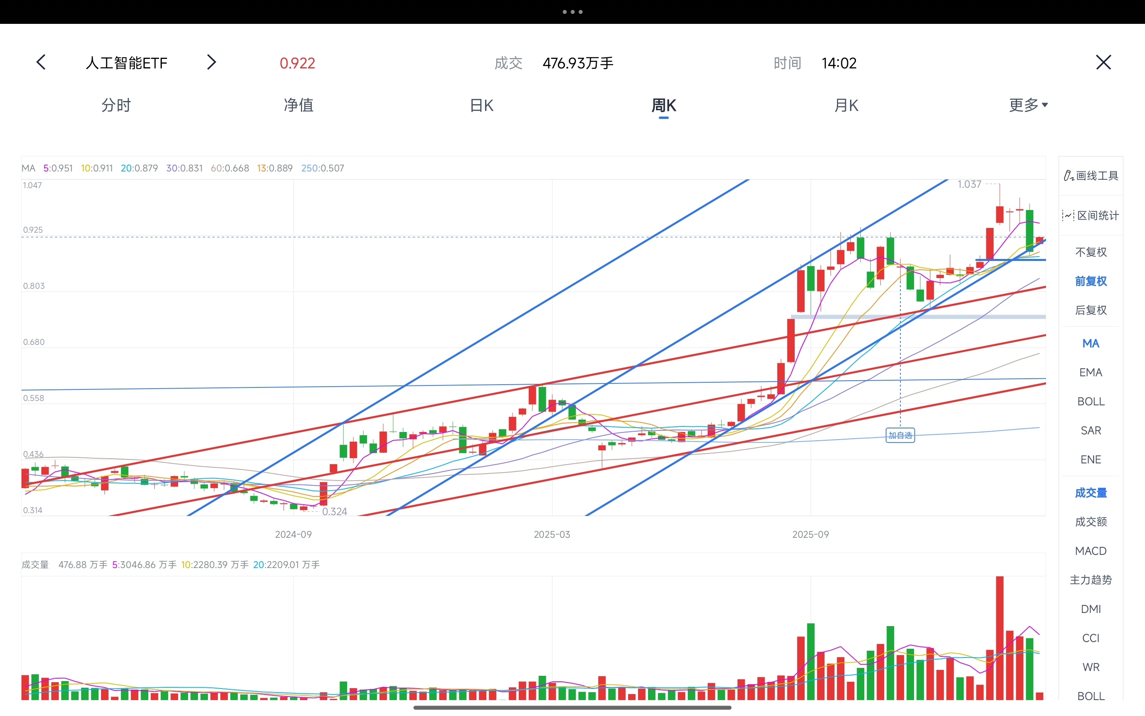Select 后复权 price adjustment
Image resolution: width=1145 pixels, height=716 pixels.
(x=1091, y=310)
